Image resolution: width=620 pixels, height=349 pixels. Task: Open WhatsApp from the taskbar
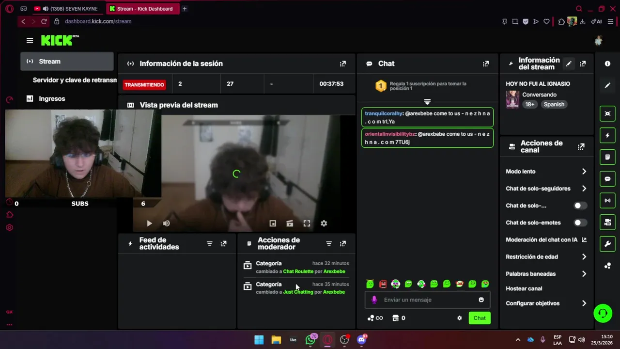tap(310, 340)
